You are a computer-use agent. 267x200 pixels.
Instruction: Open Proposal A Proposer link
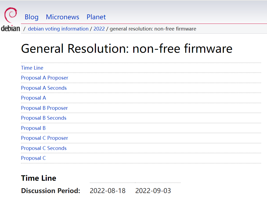[45, 78]
